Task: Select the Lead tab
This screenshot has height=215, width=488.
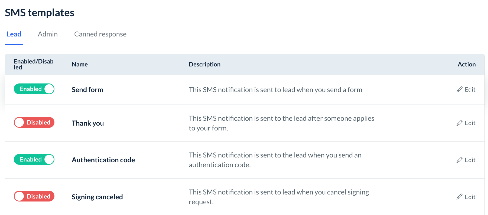Action: pos(14,34)
